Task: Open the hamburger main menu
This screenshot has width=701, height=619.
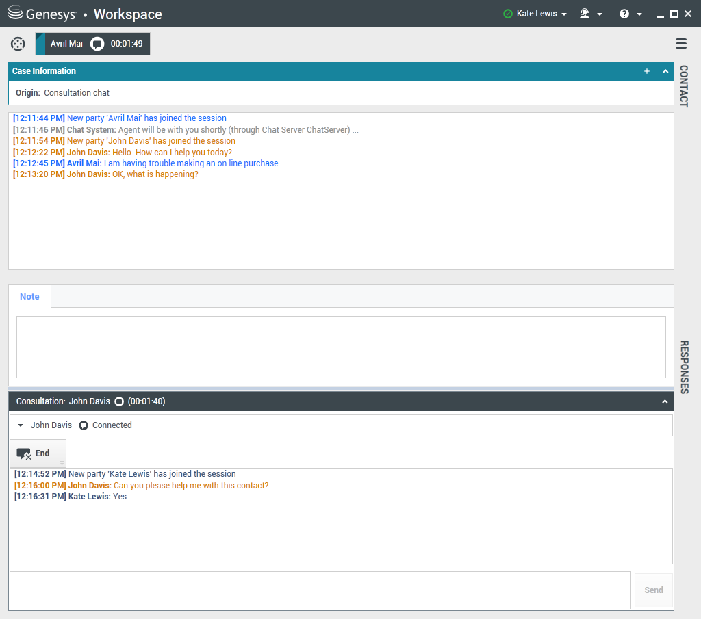Action: (681, 44)
